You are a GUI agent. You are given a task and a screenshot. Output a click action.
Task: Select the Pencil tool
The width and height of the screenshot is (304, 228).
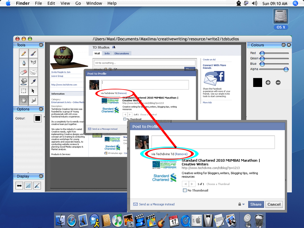(24, 54)
